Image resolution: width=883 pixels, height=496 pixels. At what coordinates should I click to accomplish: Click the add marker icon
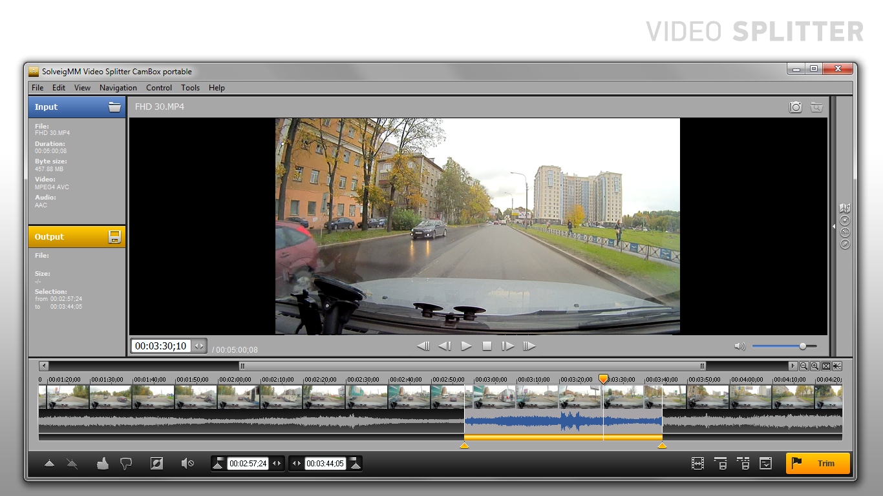49,463
